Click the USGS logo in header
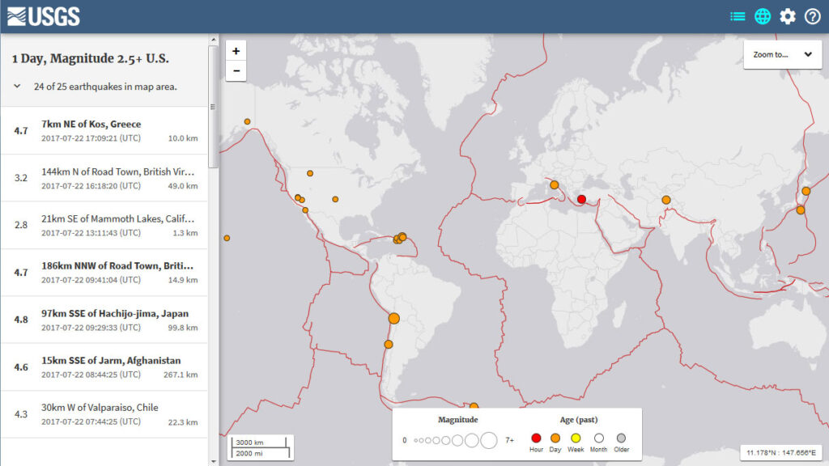The width and height of the screenshot is (829, 466). (44, 16)
